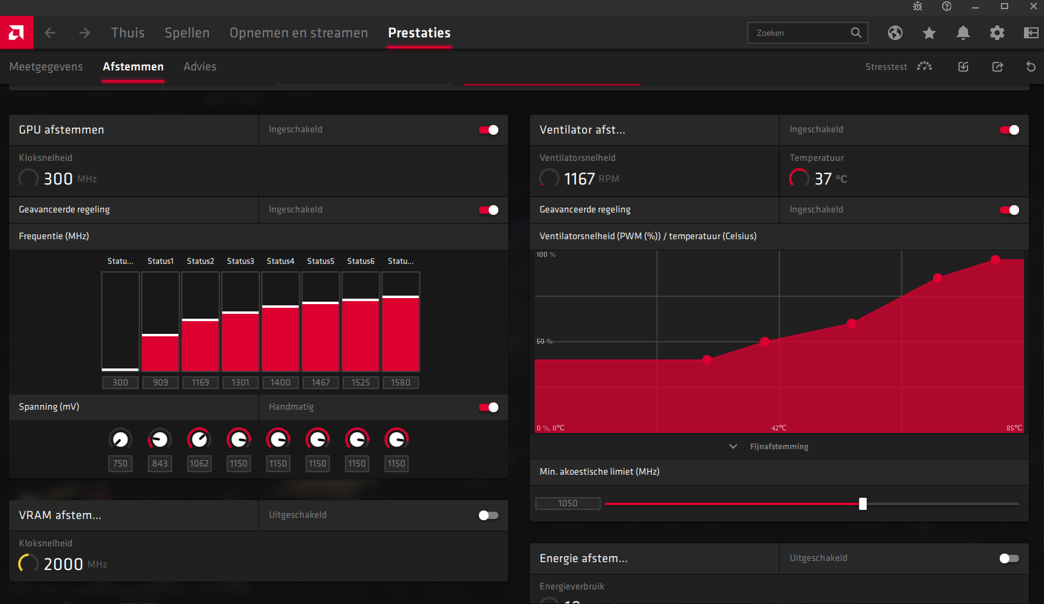Click the Status2 frequency bar
Image resolution: width=1044 pixels, height=604 pixels.
coord(200,322)
